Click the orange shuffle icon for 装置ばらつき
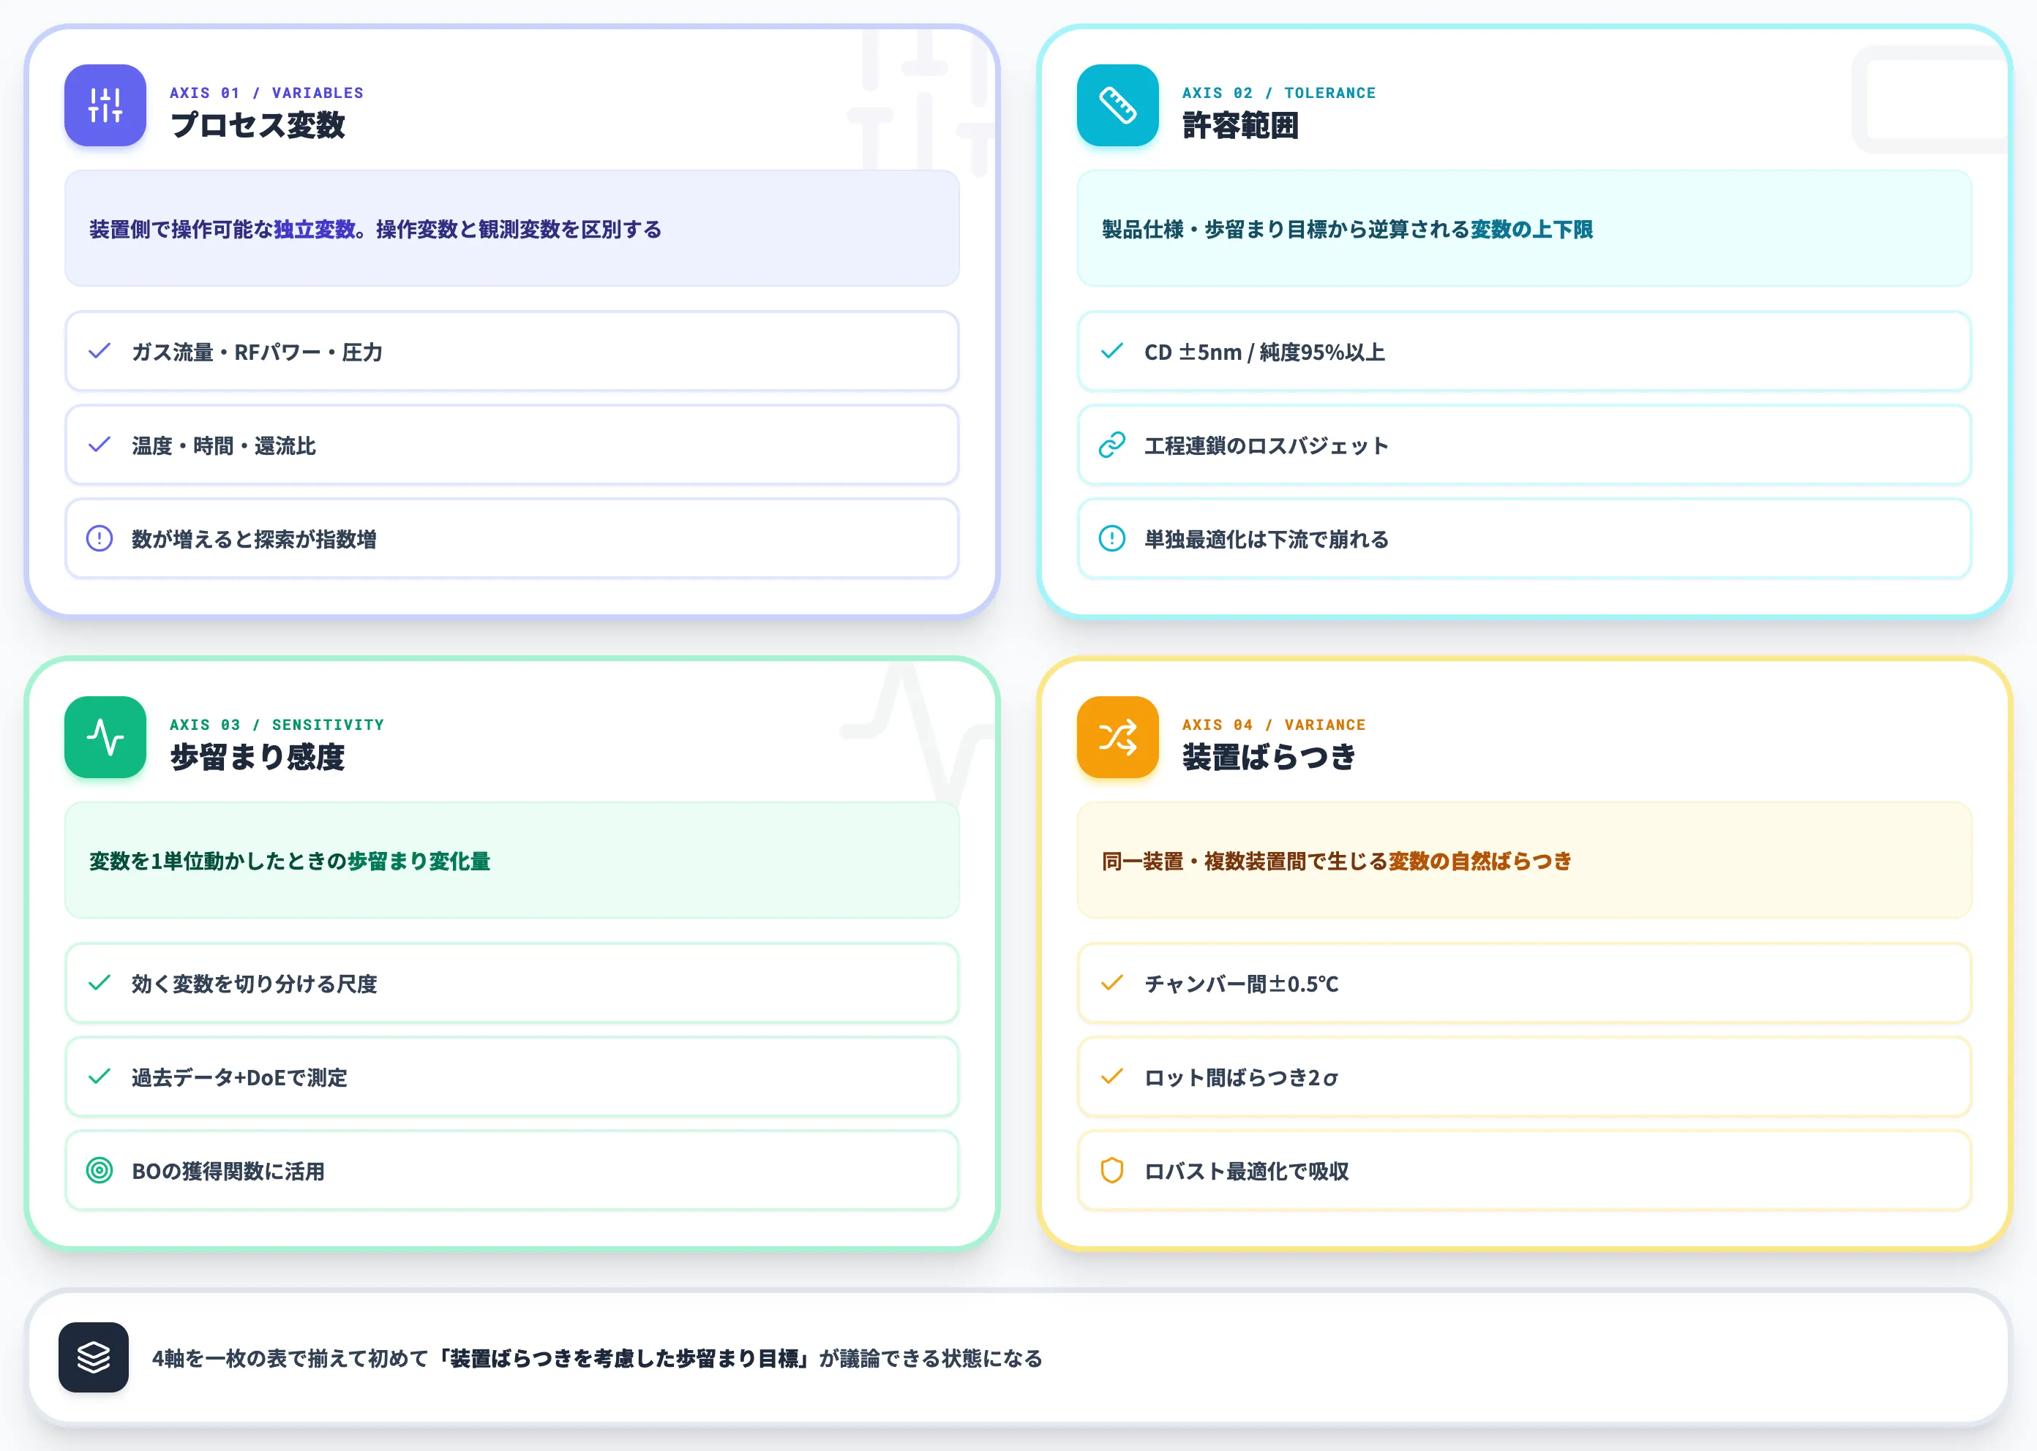The width and height of the screenshot is (2037, 1451). pos(1117,737)
